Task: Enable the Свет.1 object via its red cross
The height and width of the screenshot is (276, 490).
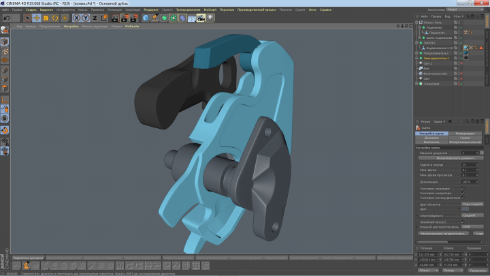Action: 461,63
